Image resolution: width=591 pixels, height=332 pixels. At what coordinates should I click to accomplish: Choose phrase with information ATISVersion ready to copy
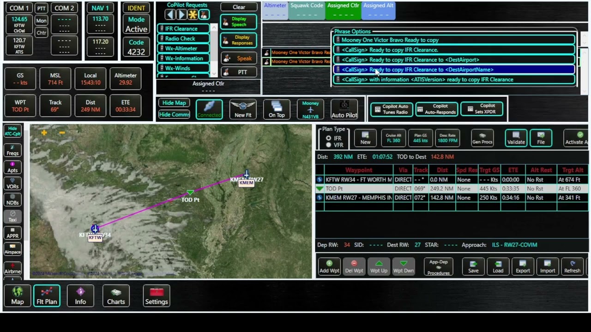455,79
